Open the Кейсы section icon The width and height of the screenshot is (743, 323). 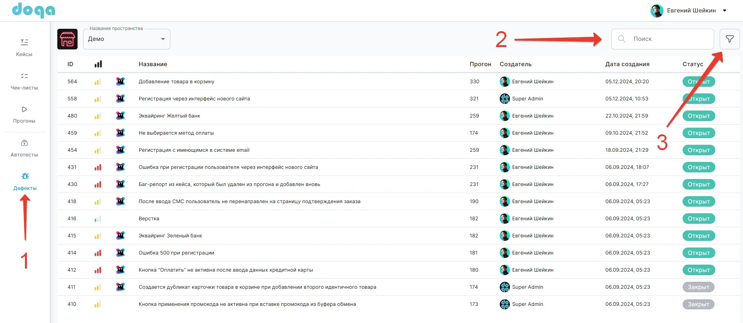click(24, 42)
